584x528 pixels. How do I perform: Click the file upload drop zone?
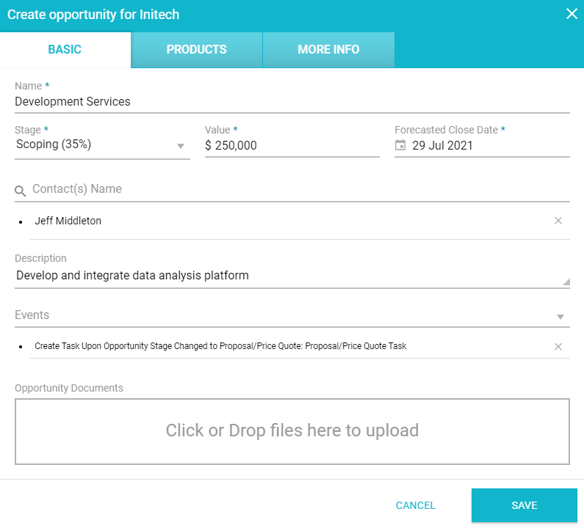[x=292, y=431]
